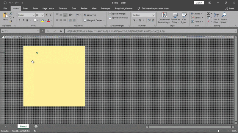Toggle Bold formatting
The height and width of the screenshot is (133, 238).
pos(19,20)
